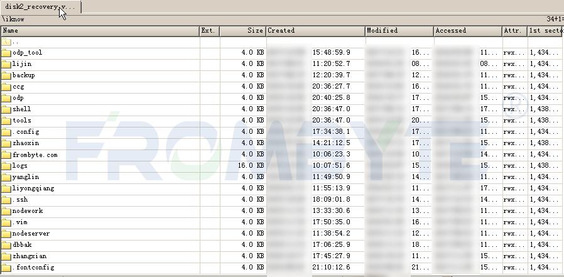Sort by the 1st sector column header
564x277 pixels.
point(545,31)
